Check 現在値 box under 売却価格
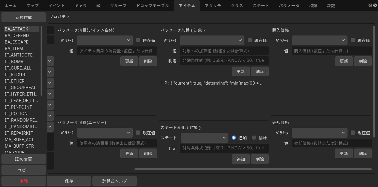 [x=353, y=133]
